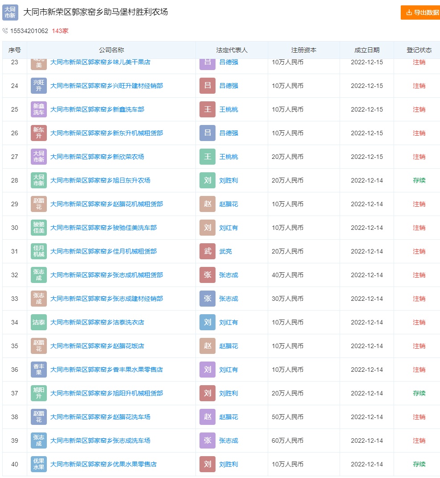The height and width of the screenshot is (478, 440).
Task: Click the 香丰果 company logo icon
Action: coord(39,370)
